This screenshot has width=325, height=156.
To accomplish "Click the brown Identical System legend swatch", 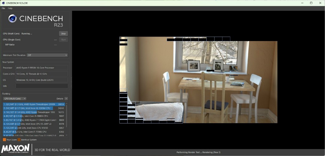I will 19,140.
